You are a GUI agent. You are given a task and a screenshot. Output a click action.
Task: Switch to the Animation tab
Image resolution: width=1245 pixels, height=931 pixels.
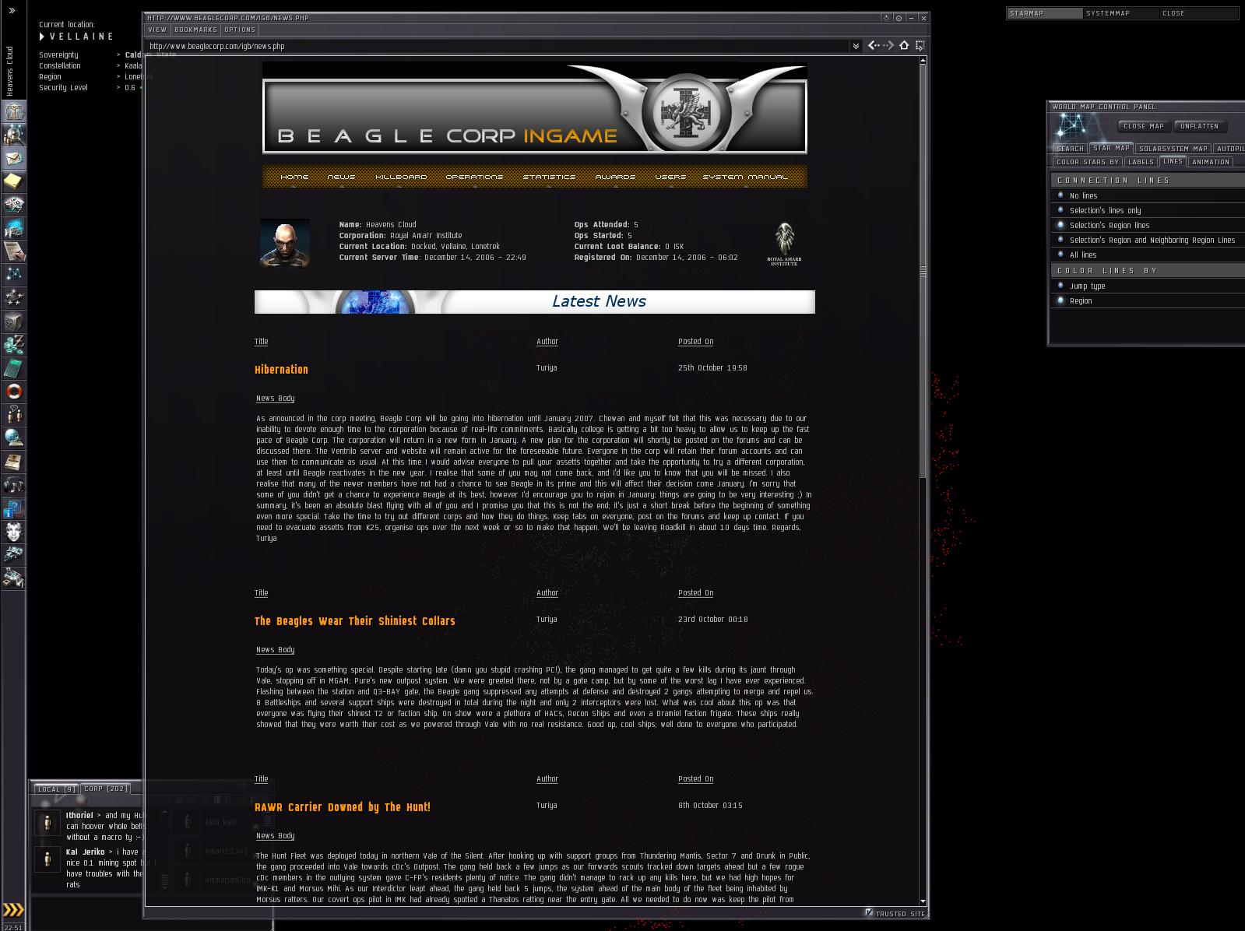[1211, 162]
